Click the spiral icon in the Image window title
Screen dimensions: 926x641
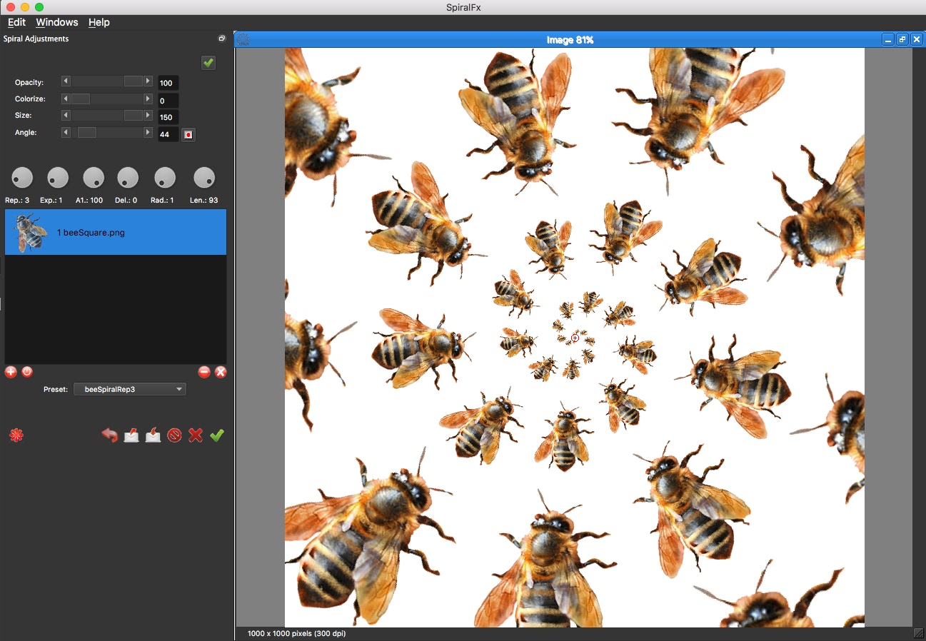click(x=243, y=40)
